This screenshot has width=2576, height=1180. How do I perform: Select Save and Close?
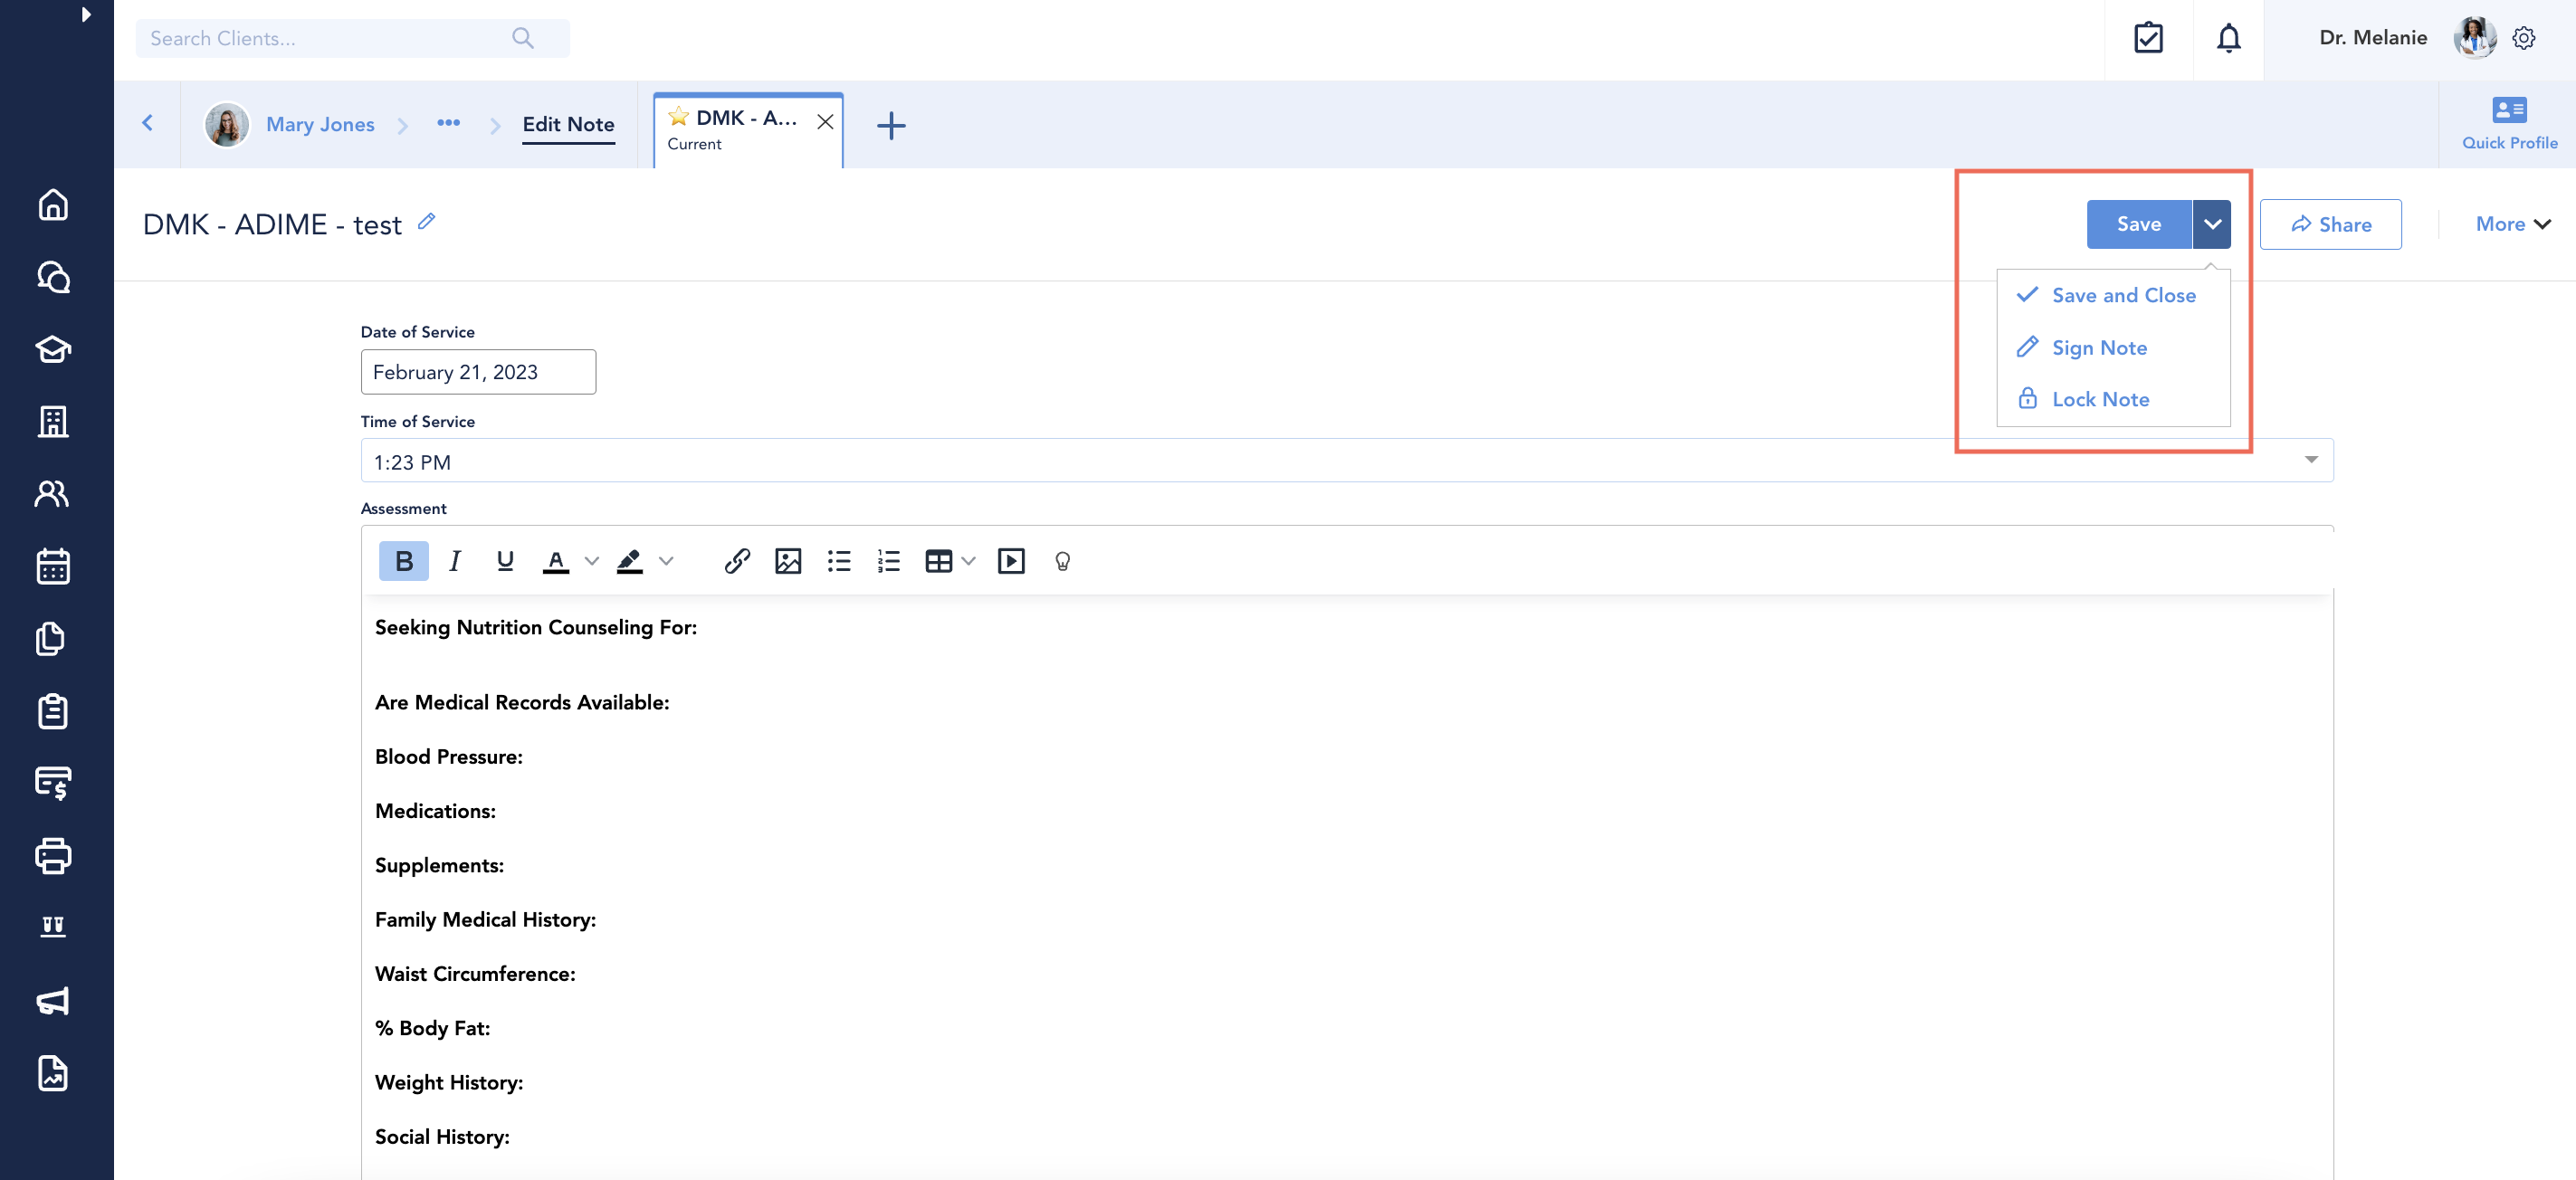[x=2124, y=294]
